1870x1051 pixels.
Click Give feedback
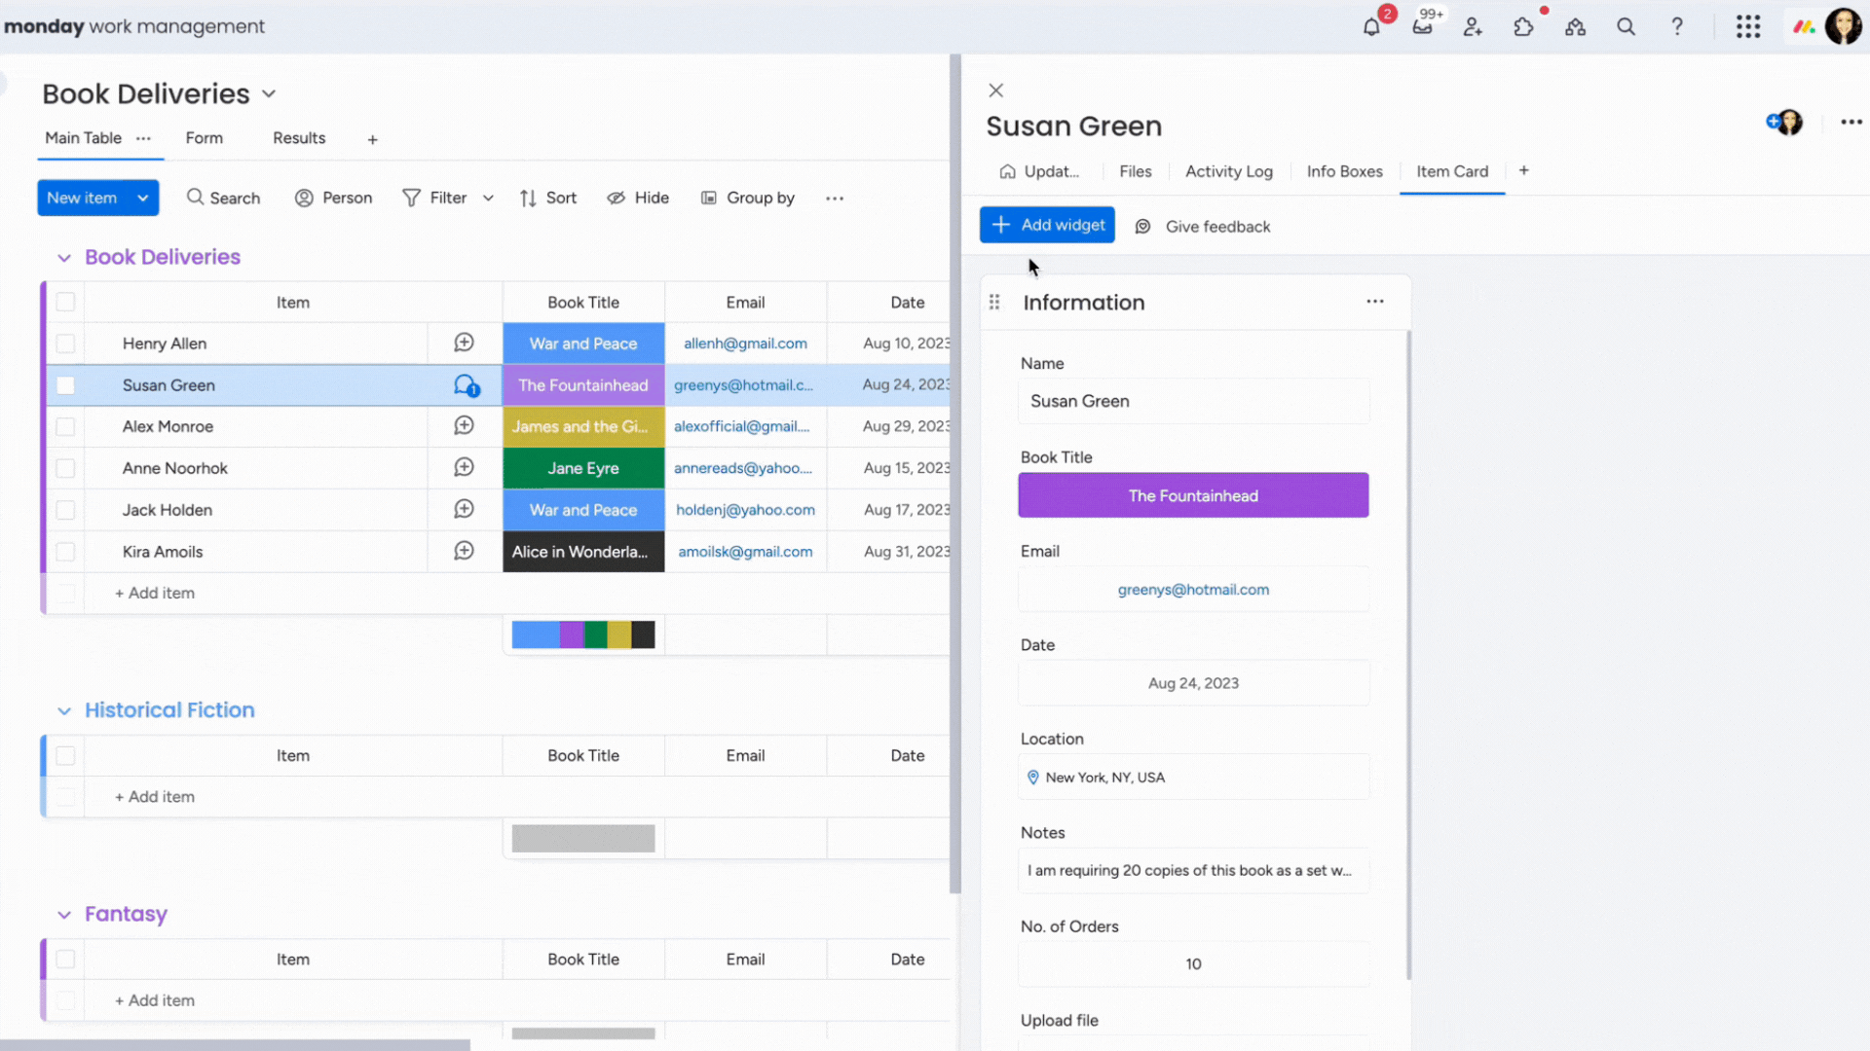pos(1203,227)
